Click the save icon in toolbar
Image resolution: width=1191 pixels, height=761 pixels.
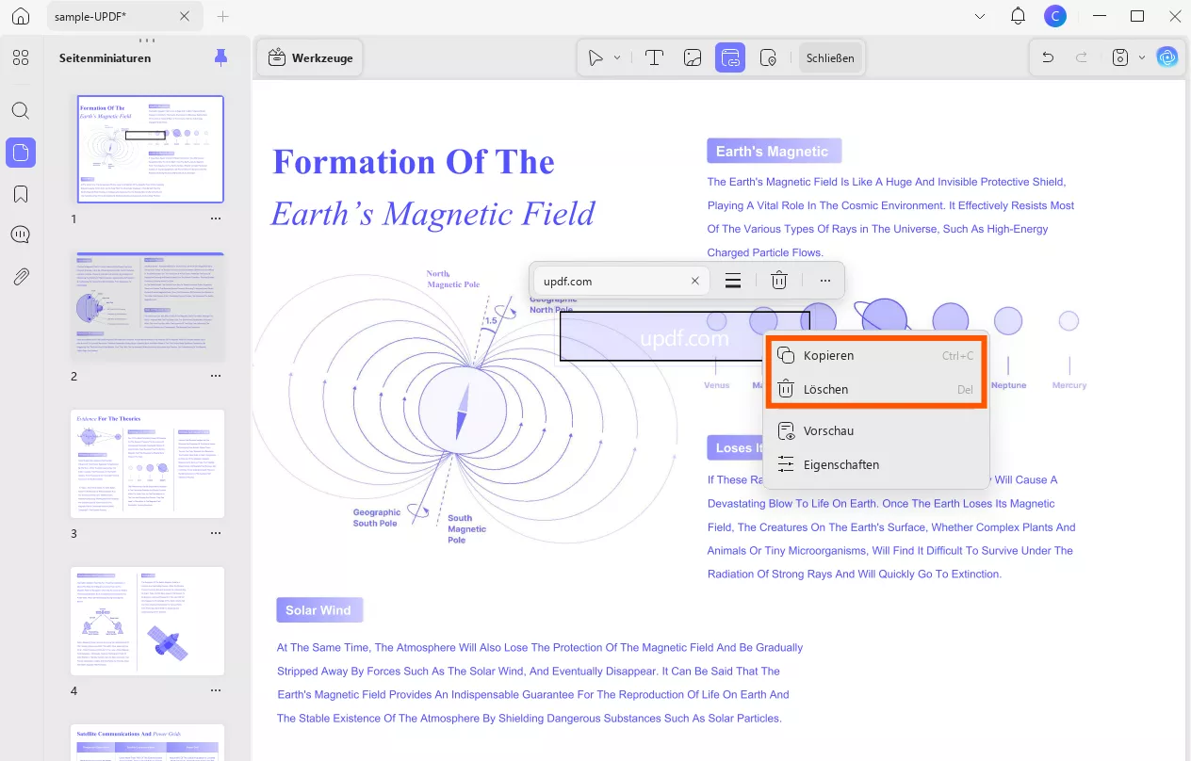(1120, 57)
